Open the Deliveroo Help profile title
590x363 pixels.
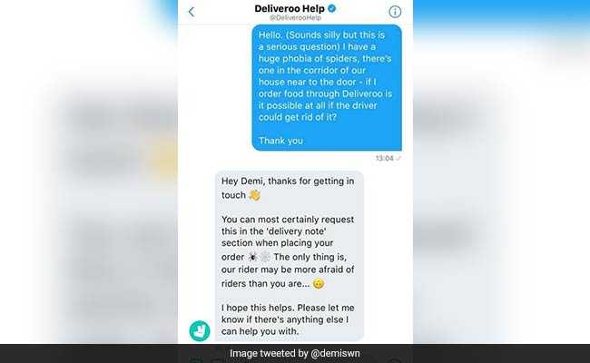[x=290, y=9]
